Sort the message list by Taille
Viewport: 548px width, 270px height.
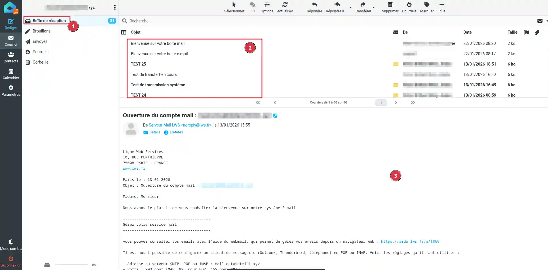tap(512, 32)
